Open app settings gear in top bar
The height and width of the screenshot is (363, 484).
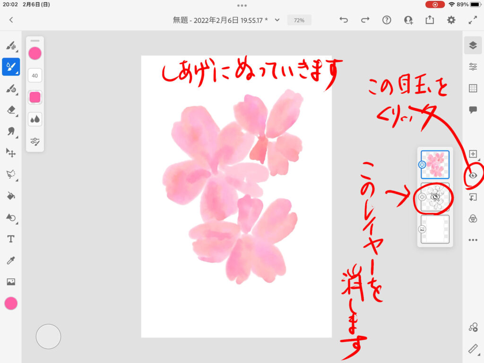click(x=451, y=20)
